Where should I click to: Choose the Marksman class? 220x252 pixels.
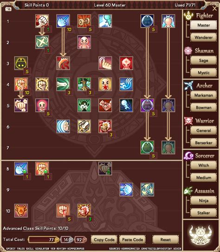[x=203, y=95]
